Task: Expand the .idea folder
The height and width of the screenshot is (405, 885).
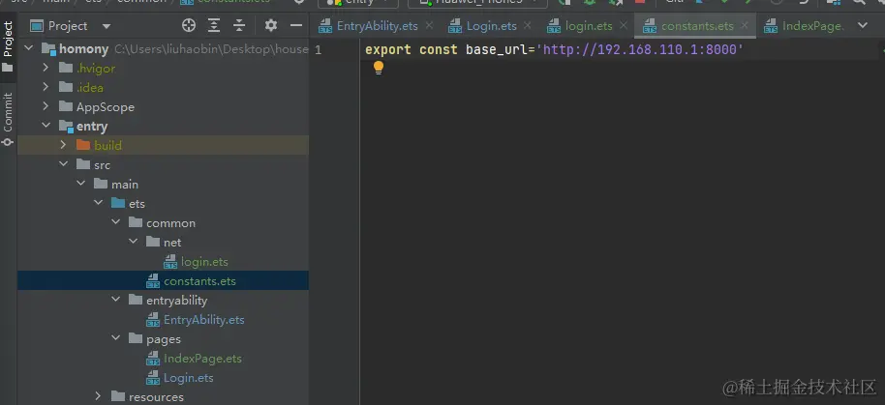Action: (46, 87)
